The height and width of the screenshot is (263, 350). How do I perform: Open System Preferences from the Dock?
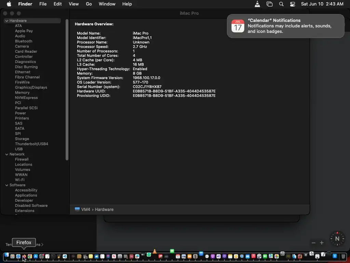pyautogui.click(x=41, y=256)
